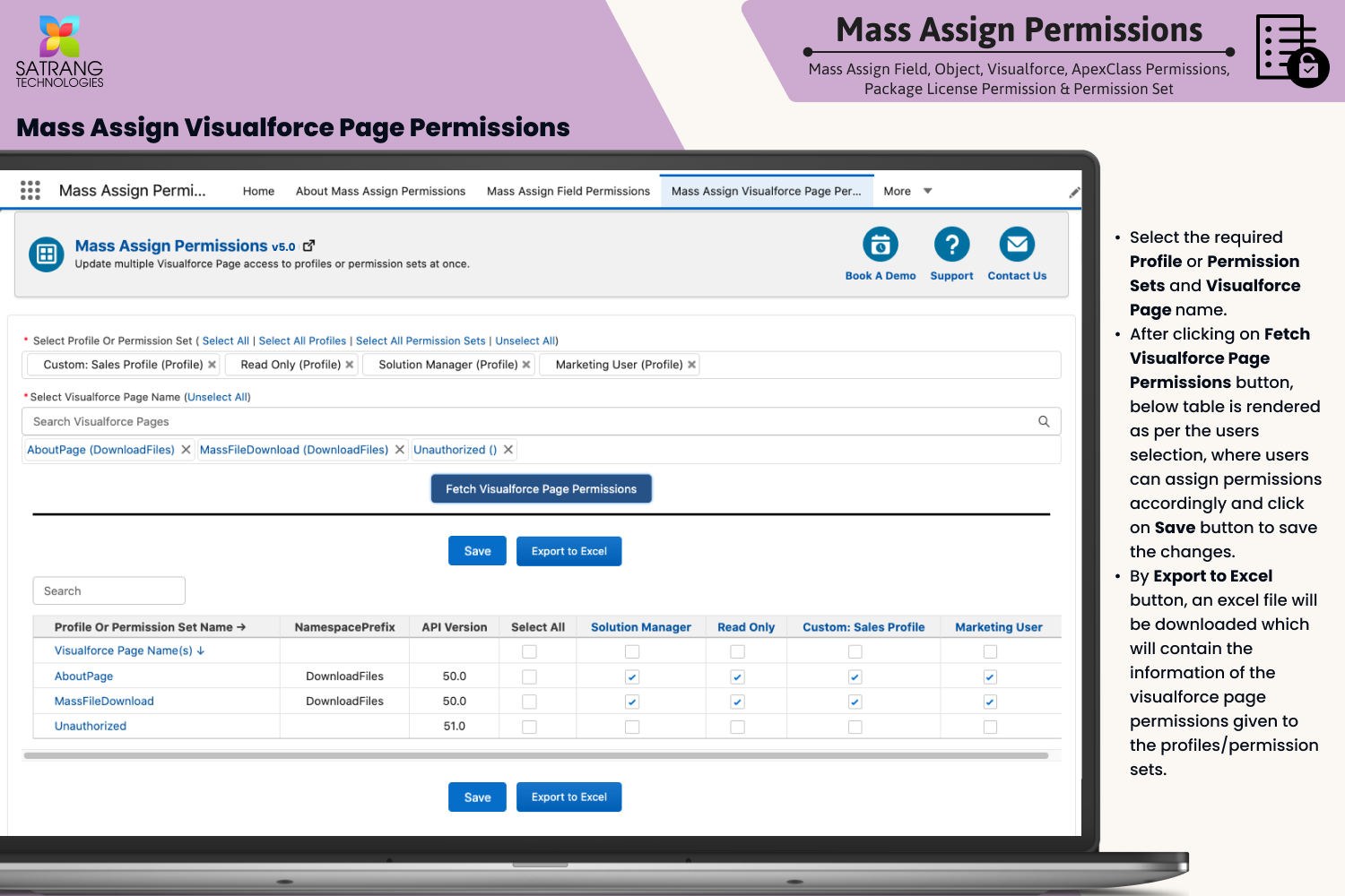
Task: Click the Support question mark icon
Action: tap(951, 245)
